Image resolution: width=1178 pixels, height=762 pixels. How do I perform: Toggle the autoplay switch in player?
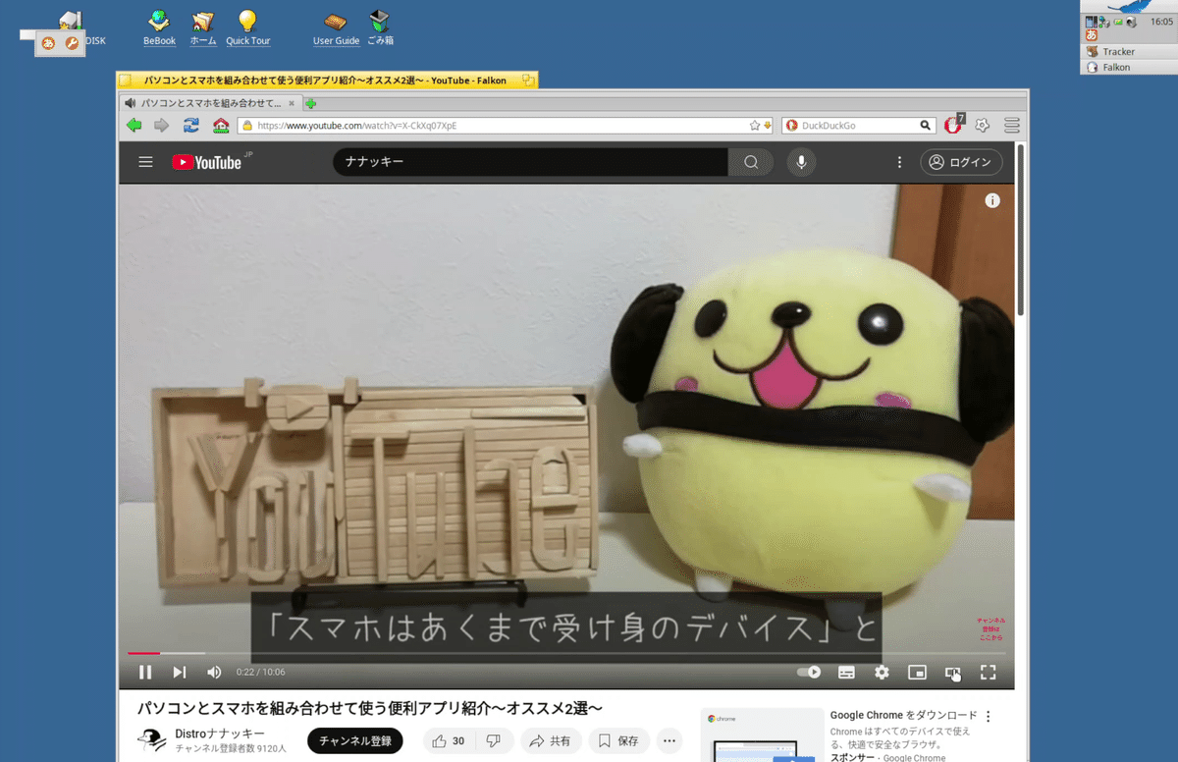(x=809, y=673)
